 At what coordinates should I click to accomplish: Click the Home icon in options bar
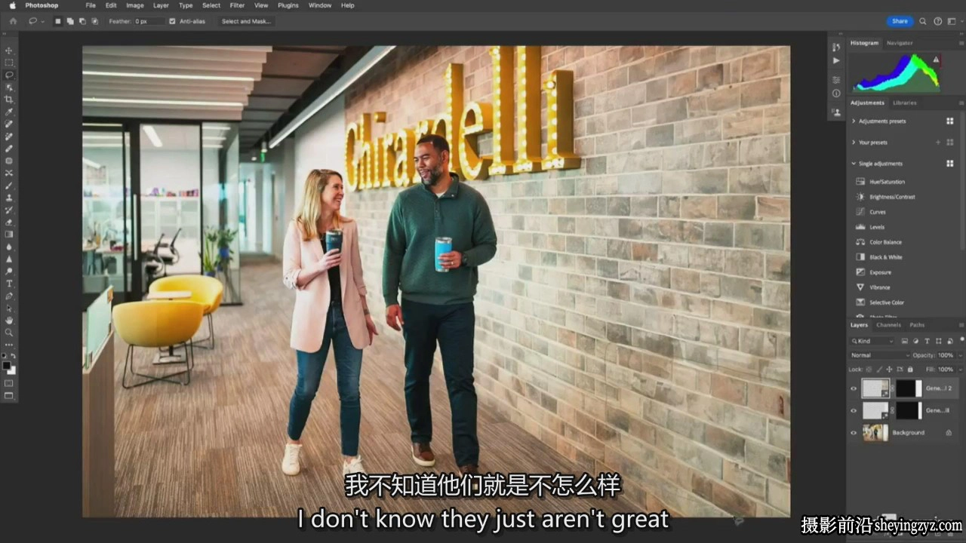coord(12,21)
